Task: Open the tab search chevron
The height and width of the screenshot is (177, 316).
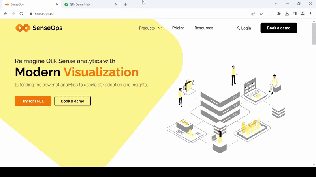Action: (276, 4)
